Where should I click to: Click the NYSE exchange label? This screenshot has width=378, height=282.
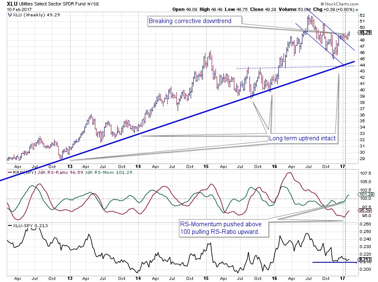[93, 4]
